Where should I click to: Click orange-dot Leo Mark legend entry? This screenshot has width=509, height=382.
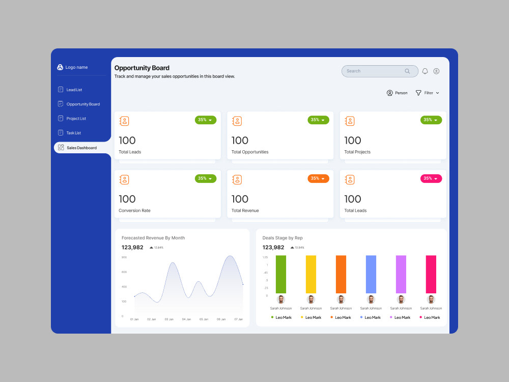click(x=341, y=317)
